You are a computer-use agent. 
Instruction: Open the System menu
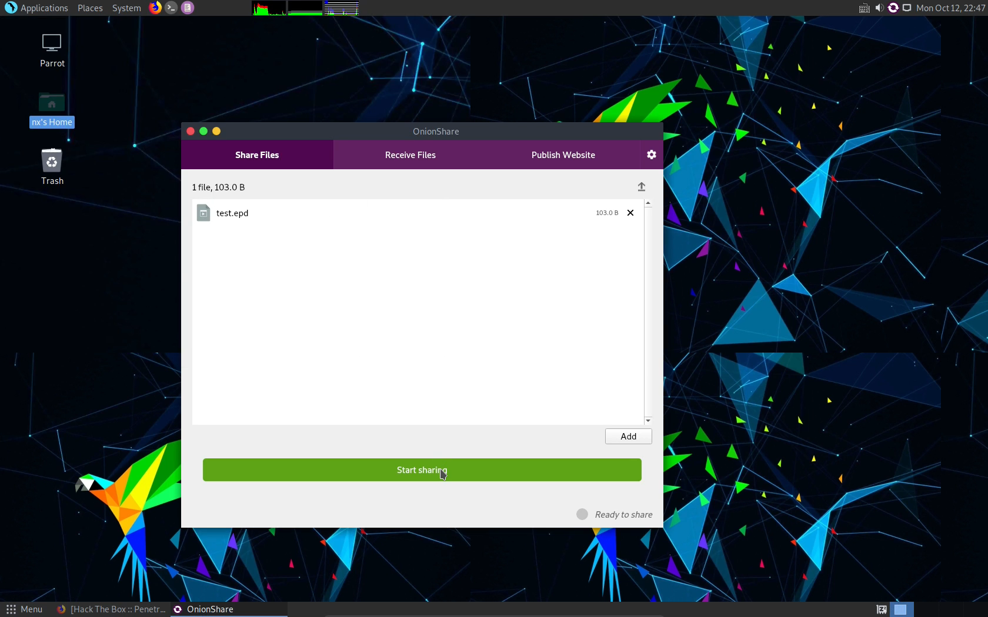click(126, 8)
